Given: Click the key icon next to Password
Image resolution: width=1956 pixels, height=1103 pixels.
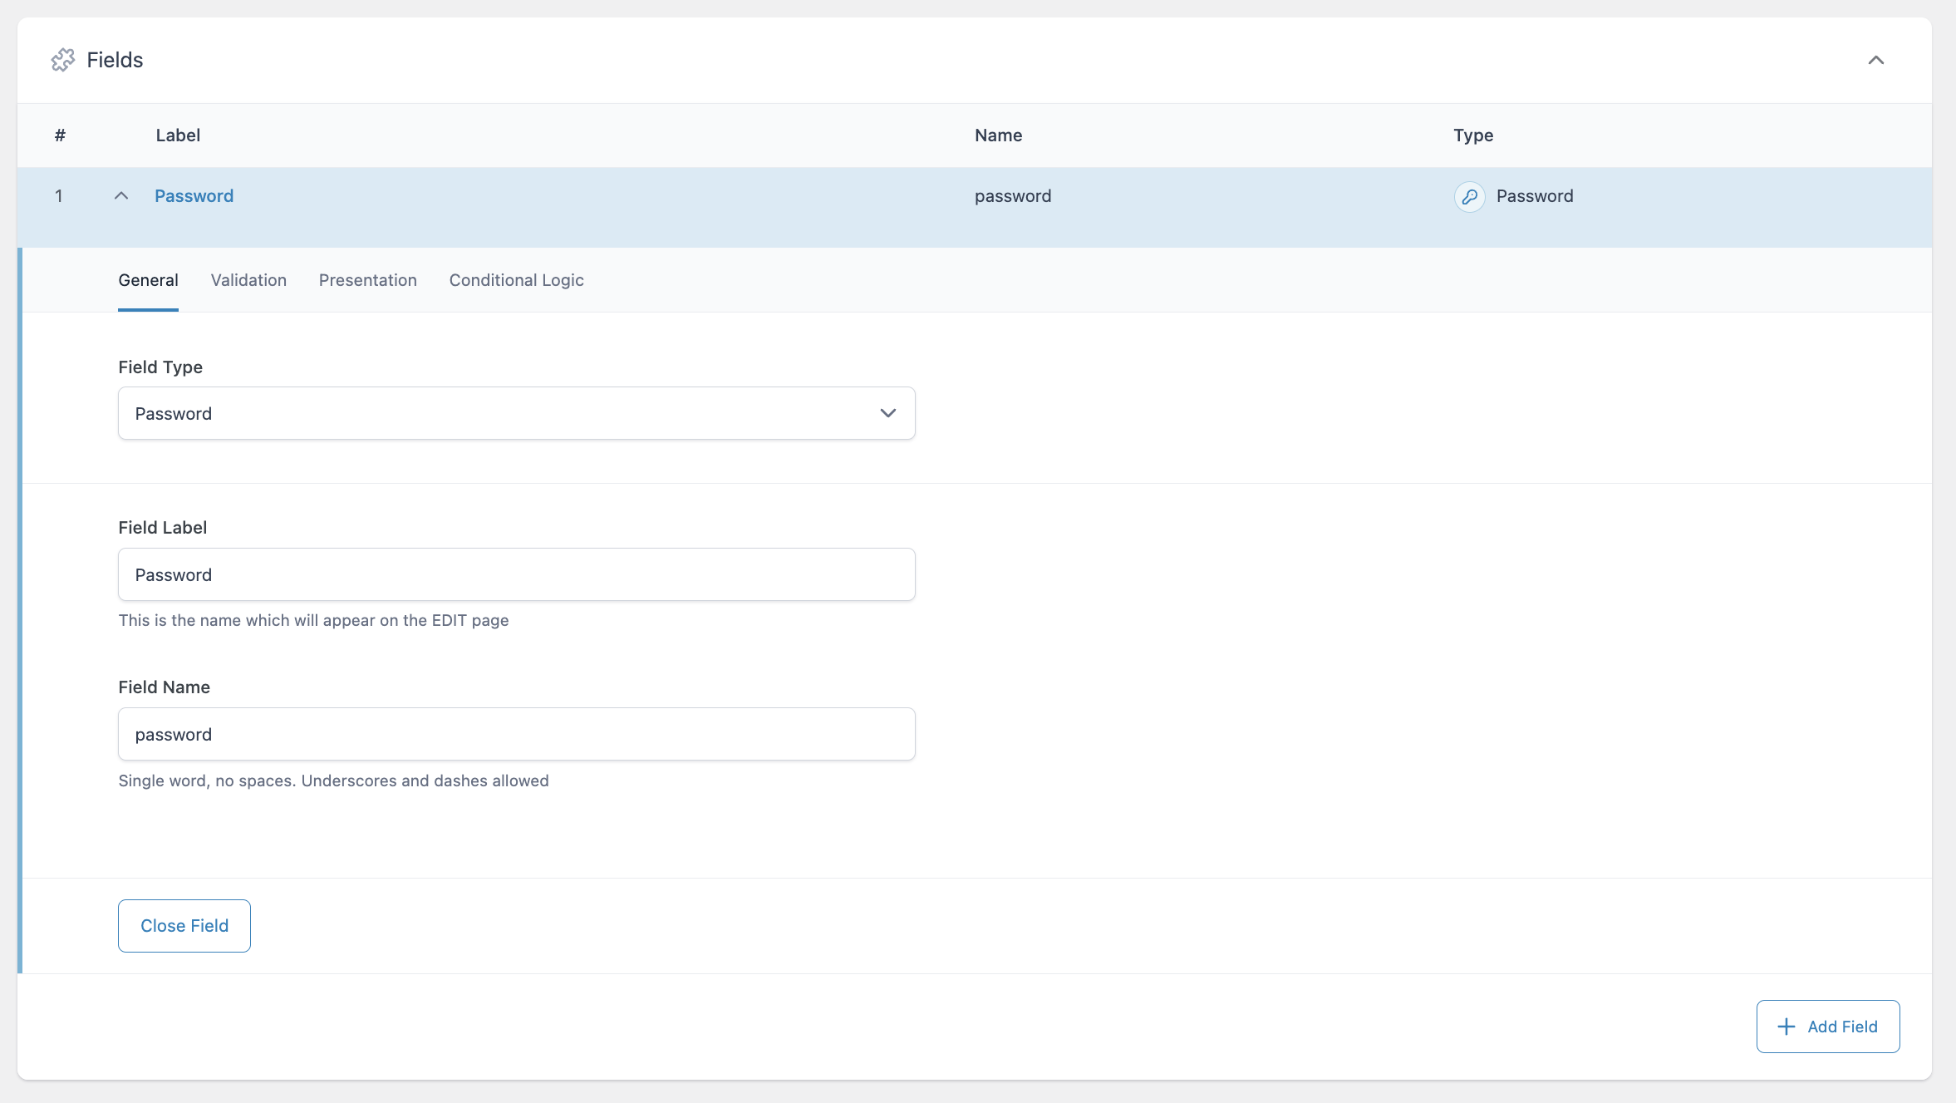Looking at the screenshot, I should coord(1468,196).
